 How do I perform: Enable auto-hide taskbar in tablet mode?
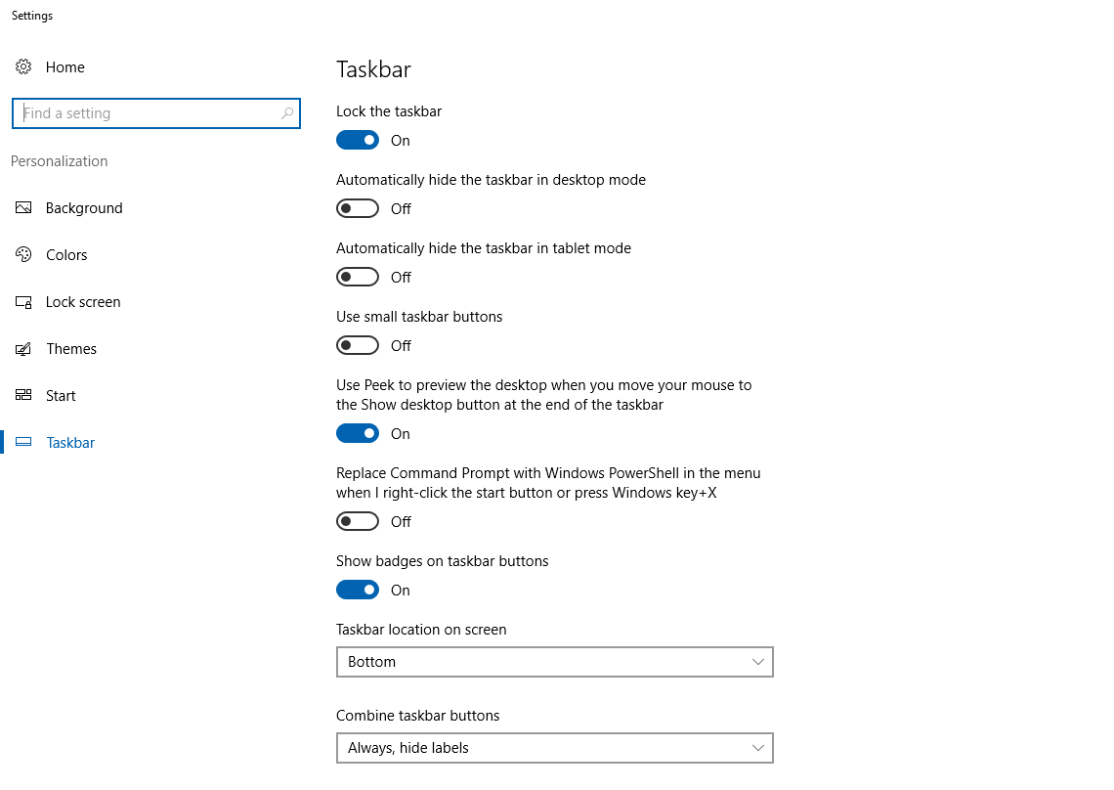[x=358, y=277]
